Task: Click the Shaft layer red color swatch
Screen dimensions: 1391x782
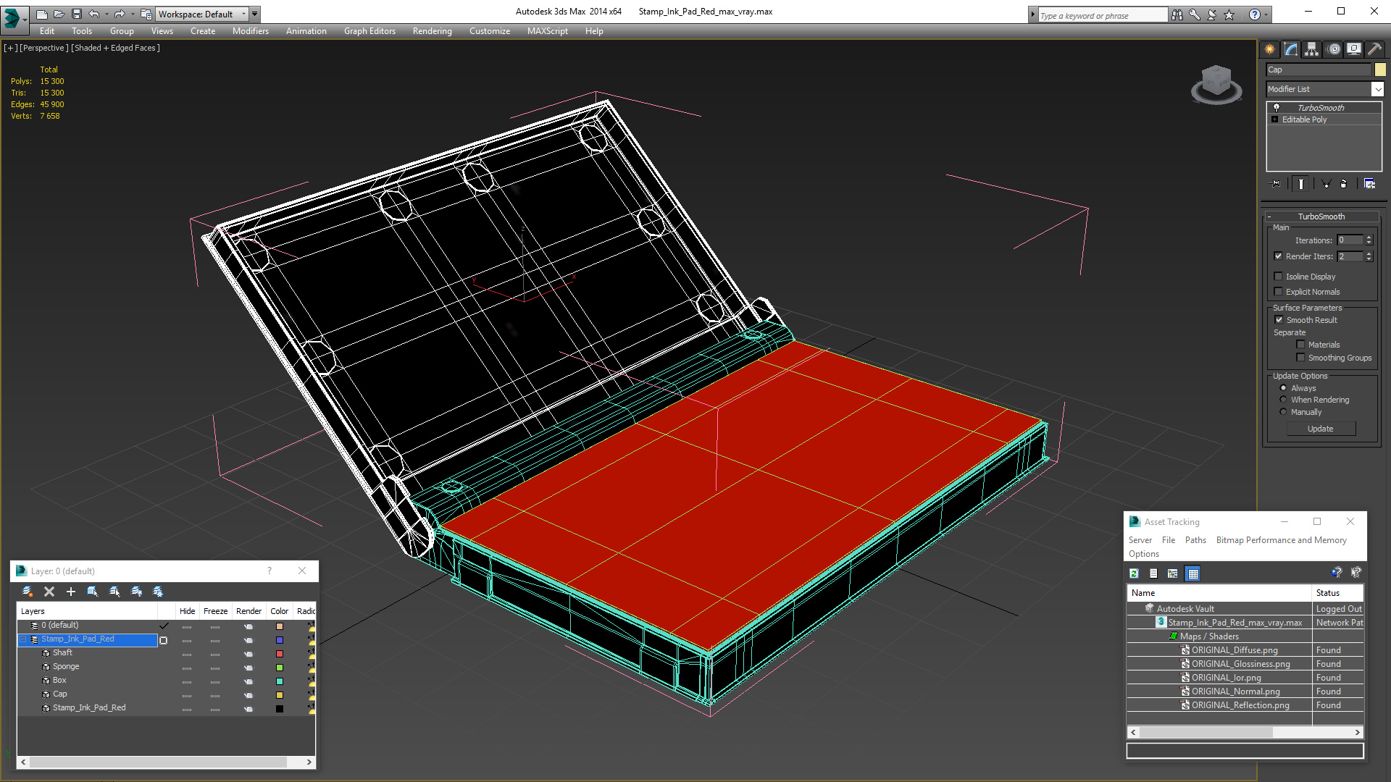Action: coord(280,654)
